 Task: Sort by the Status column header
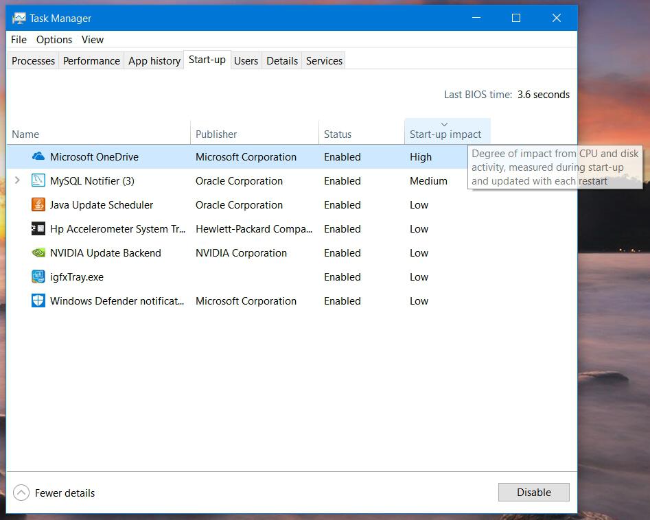coord(362,132)
